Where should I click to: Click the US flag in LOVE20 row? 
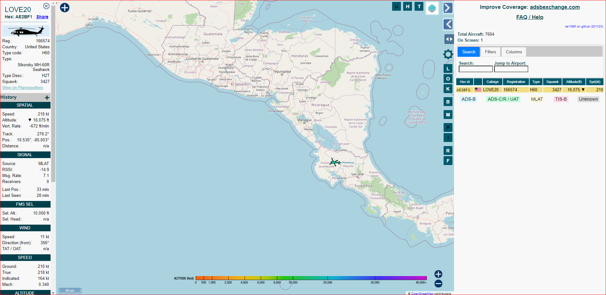coord(478,90)
